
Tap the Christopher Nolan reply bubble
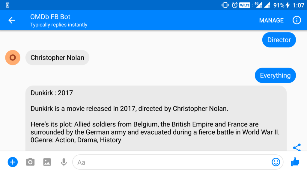57,57
